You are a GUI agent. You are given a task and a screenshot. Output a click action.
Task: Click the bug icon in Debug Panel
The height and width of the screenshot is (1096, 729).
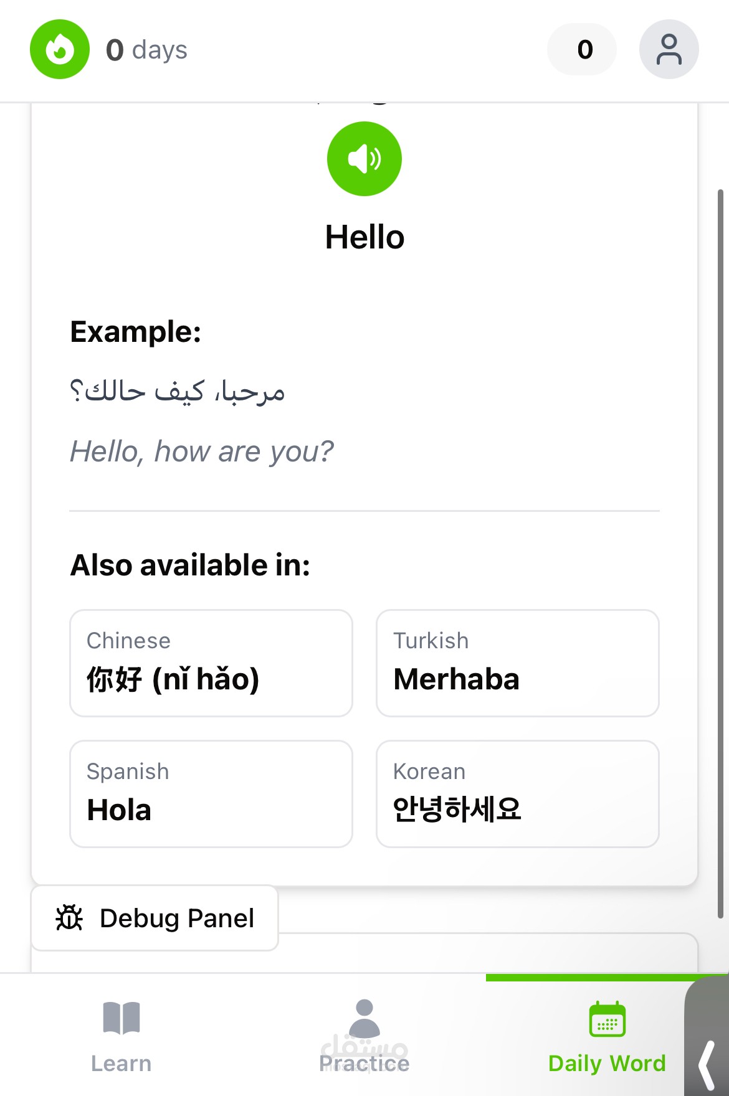click(x=69, y=918)
